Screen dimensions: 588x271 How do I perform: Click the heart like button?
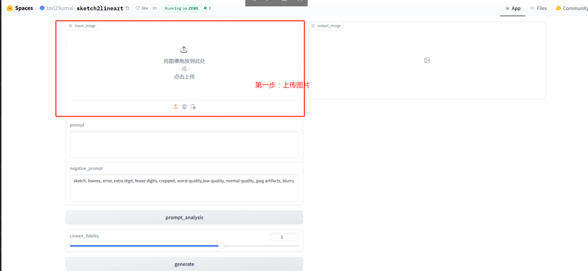click(142, 8)
